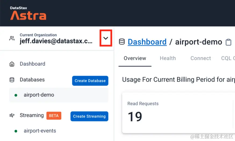
Task: Expand the Current Organization dropdown chevron
Action: coord(106,38)
